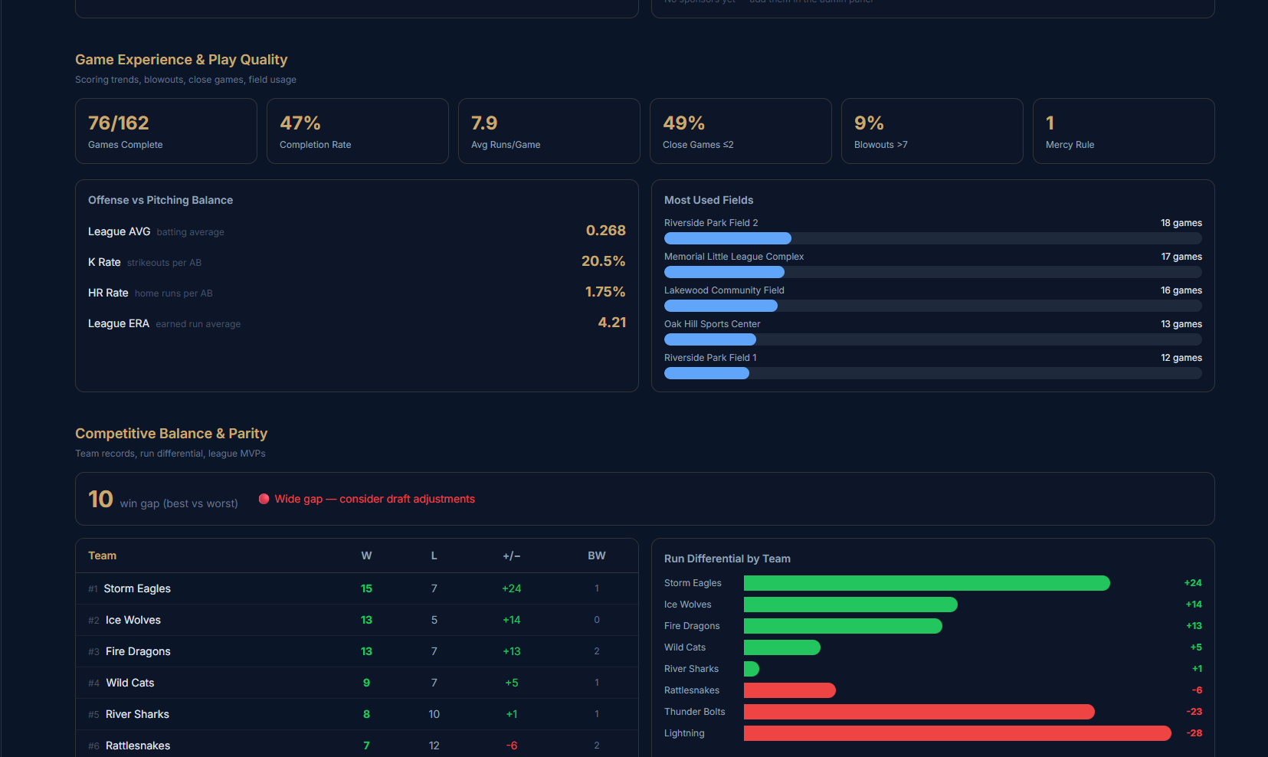Click the Most Used Fields panel header
The image size is (1268, 757).
(709, 200)
